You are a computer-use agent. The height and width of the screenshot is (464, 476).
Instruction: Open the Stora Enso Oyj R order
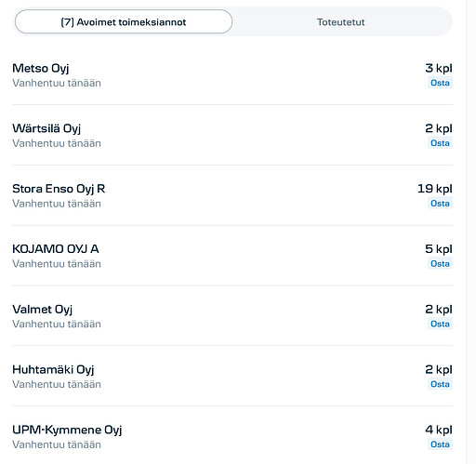tap(232, 195)
